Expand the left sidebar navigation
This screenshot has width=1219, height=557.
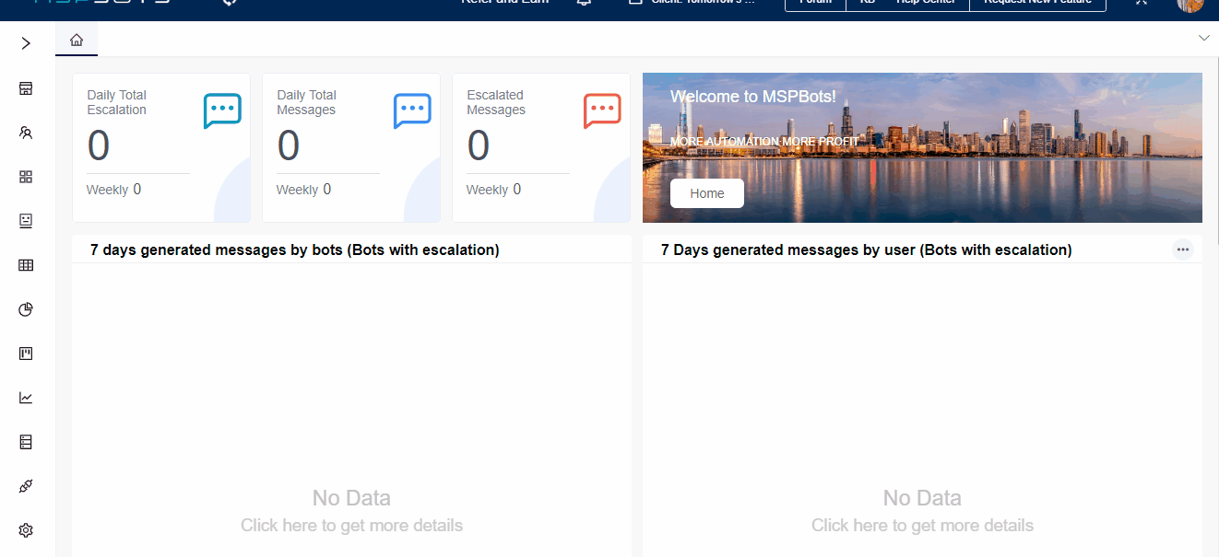tap(26, 43)
